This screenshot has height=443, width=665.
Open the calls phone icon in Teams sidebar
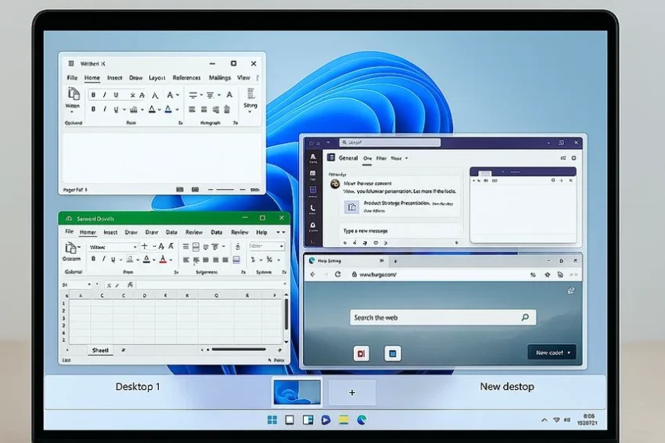313,209
